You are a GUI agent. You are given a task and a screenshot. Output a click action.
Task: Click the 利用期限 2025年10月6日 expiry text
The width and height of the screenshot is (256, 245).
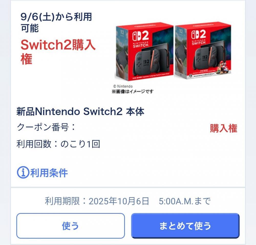pos(128,201)
